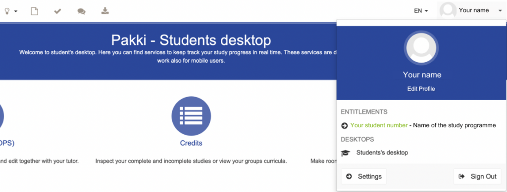
Task: Click Edit Profile link
Action: [421, 89]
